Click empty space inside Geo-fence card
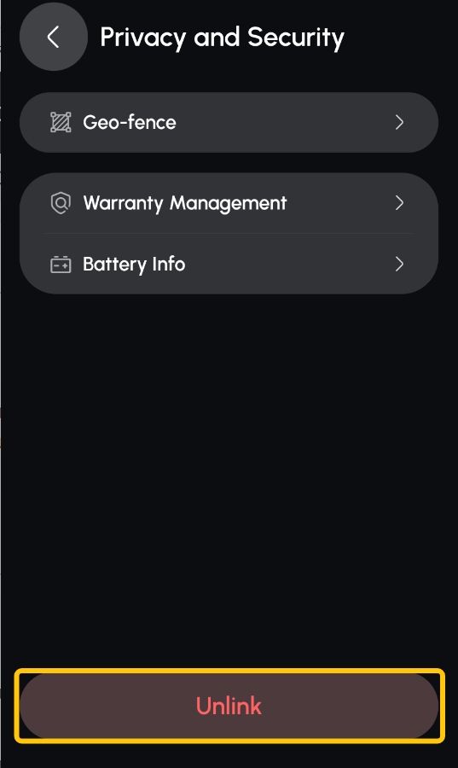The width and height of the screenshot is (458, 768). (284, 122)
